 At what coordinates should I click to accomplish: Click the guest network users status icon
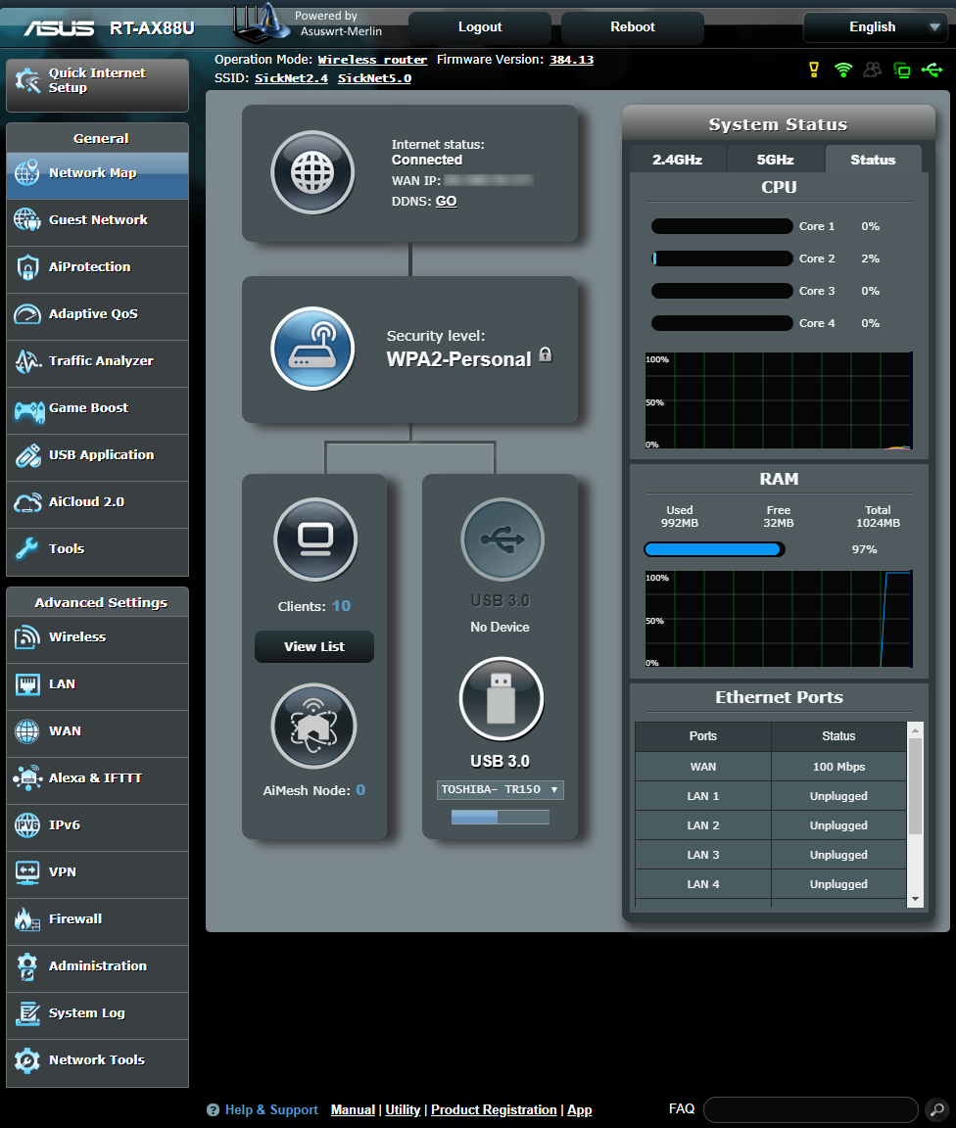click(x=873, y=70)
